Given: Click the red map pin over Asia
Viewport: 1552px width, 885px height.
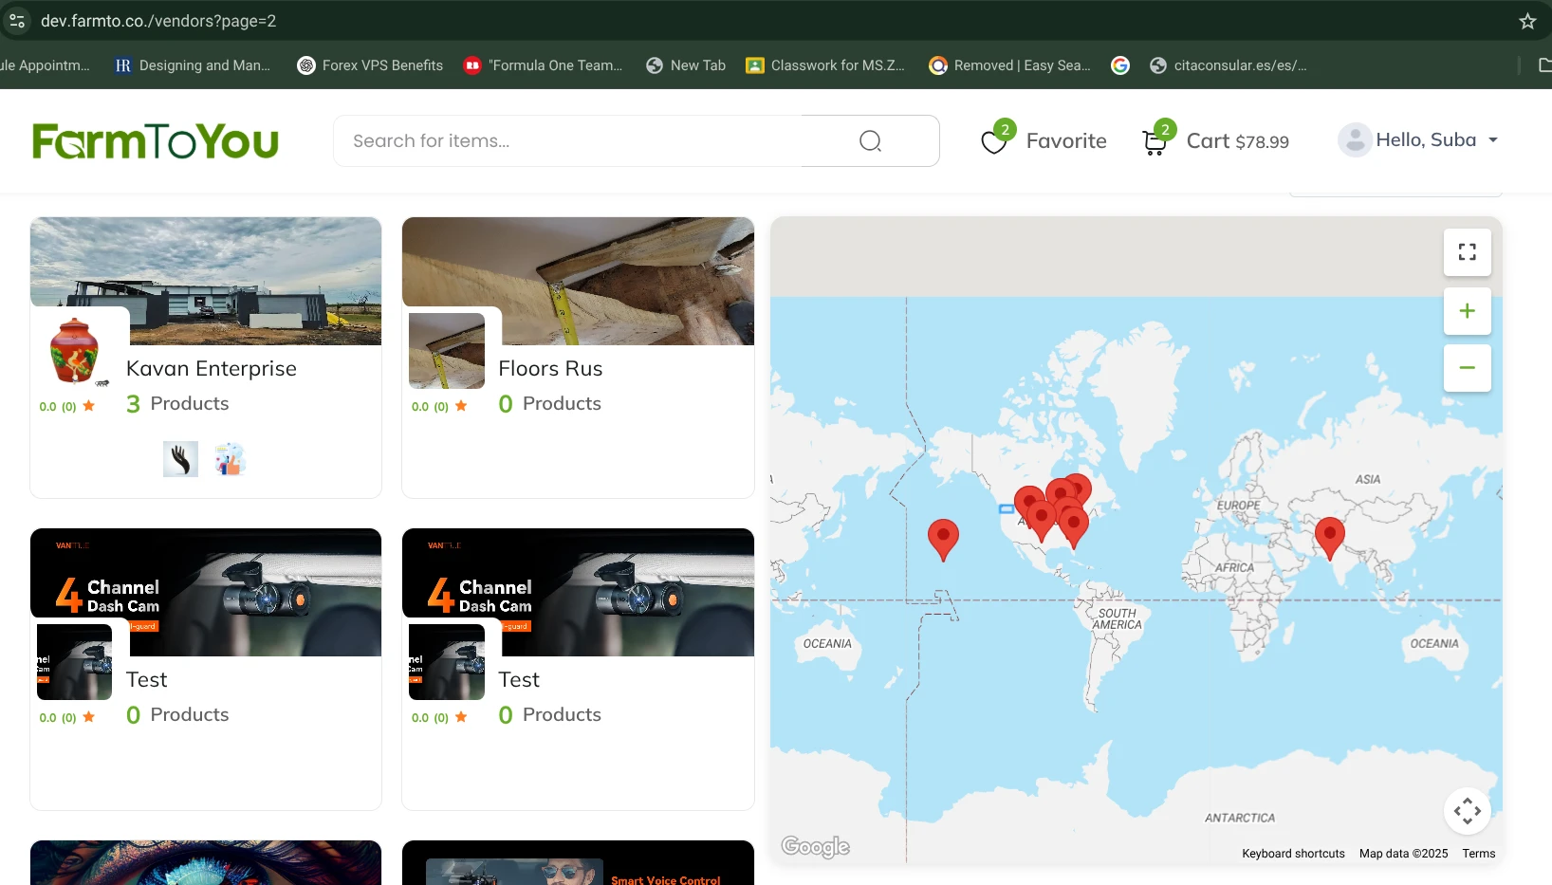Looking at the screenshot, I should pos(1329,535).
